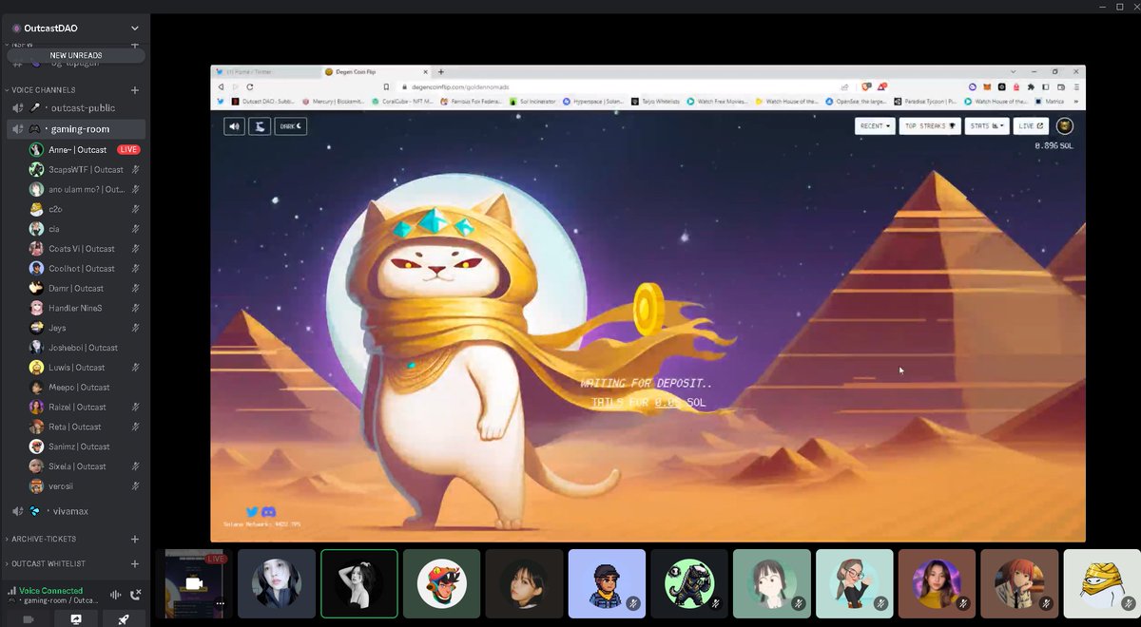
Task: Open the LIVE link button
Action: 1032,125
